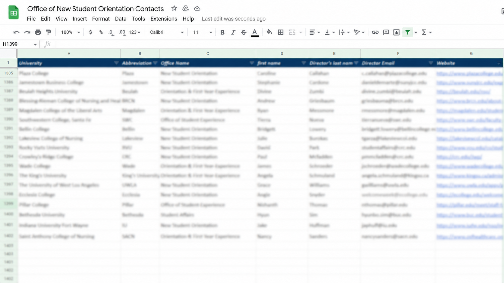Increase decimal places

tap(122, 32)
